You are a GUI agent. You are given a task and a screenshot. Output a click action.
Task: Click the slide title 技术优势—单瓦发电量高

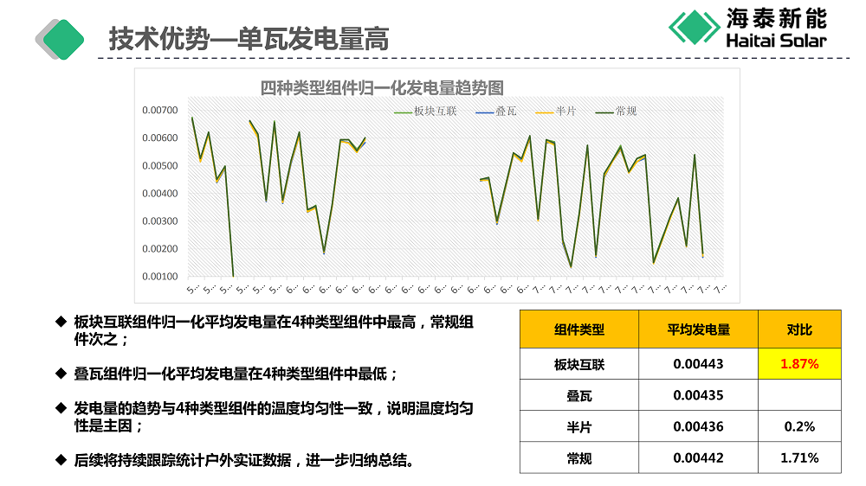249,39
